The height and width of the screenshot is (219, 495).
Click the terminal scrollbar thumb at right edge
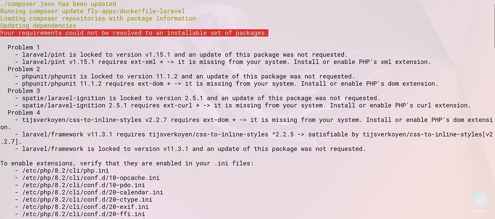494,24
